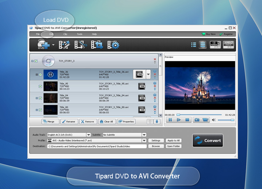Remove TOY_STORY_3 disc with red X

click(x=155, y=59)
